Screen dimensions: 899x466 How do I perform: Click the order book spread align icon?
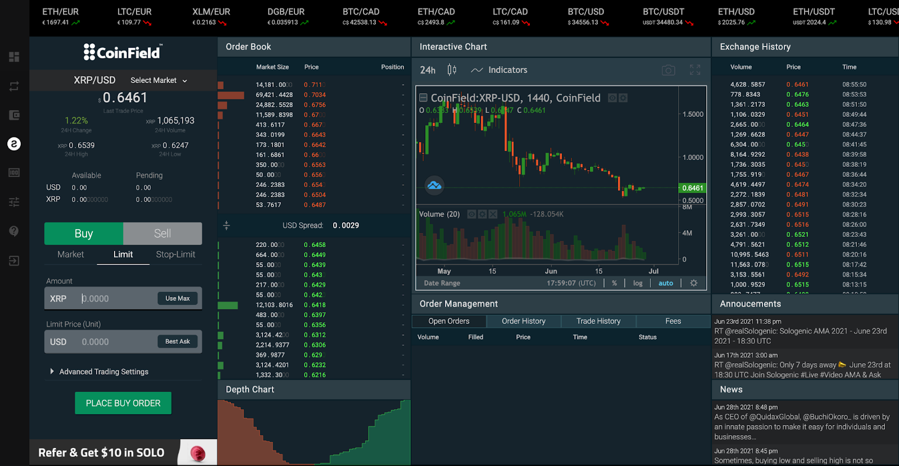coord(226,225)
